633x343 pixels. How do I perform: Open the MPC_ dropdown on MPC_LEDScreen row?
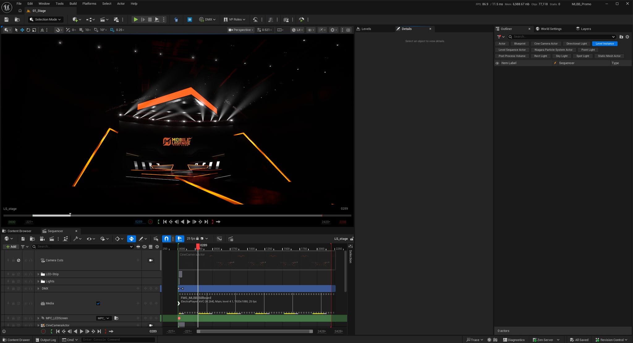103,318
